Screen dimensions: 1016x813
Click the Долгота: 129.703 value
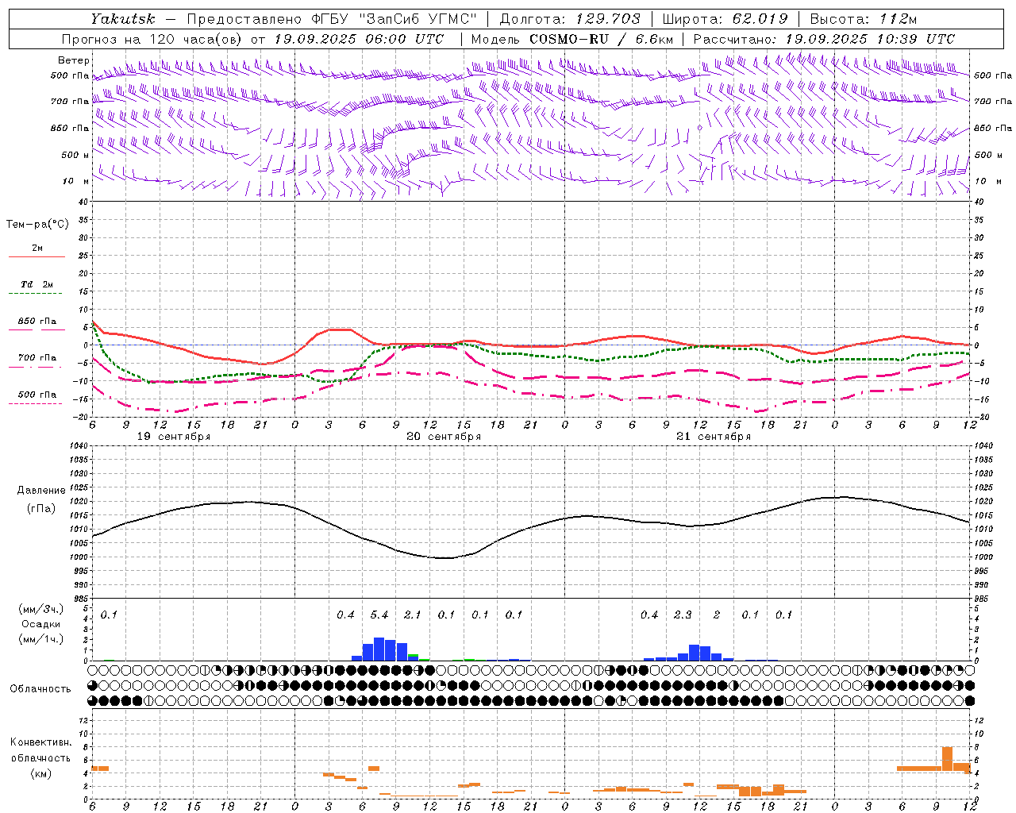[x=570, y=18]
